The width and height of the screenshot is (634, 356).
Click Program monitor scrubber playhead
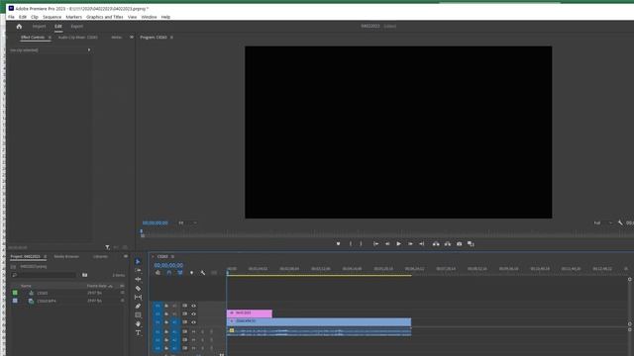142,232
